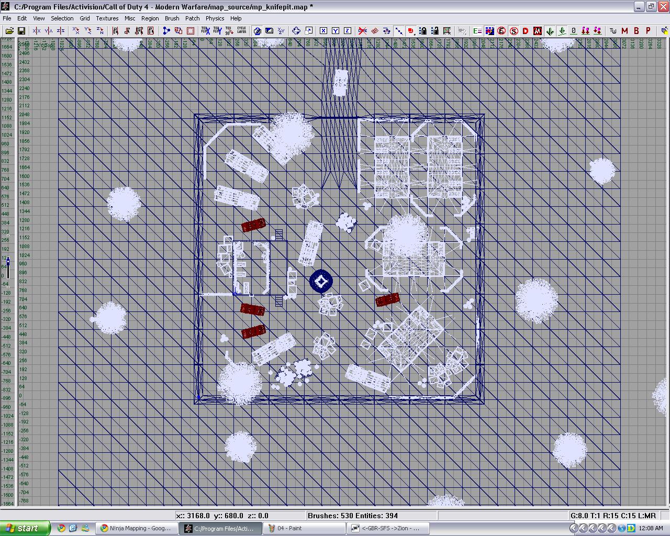The width and height of the screenshot is (670, 536).
Task: Click the Y-axis rotate icon
Action: tap(88, 31)
